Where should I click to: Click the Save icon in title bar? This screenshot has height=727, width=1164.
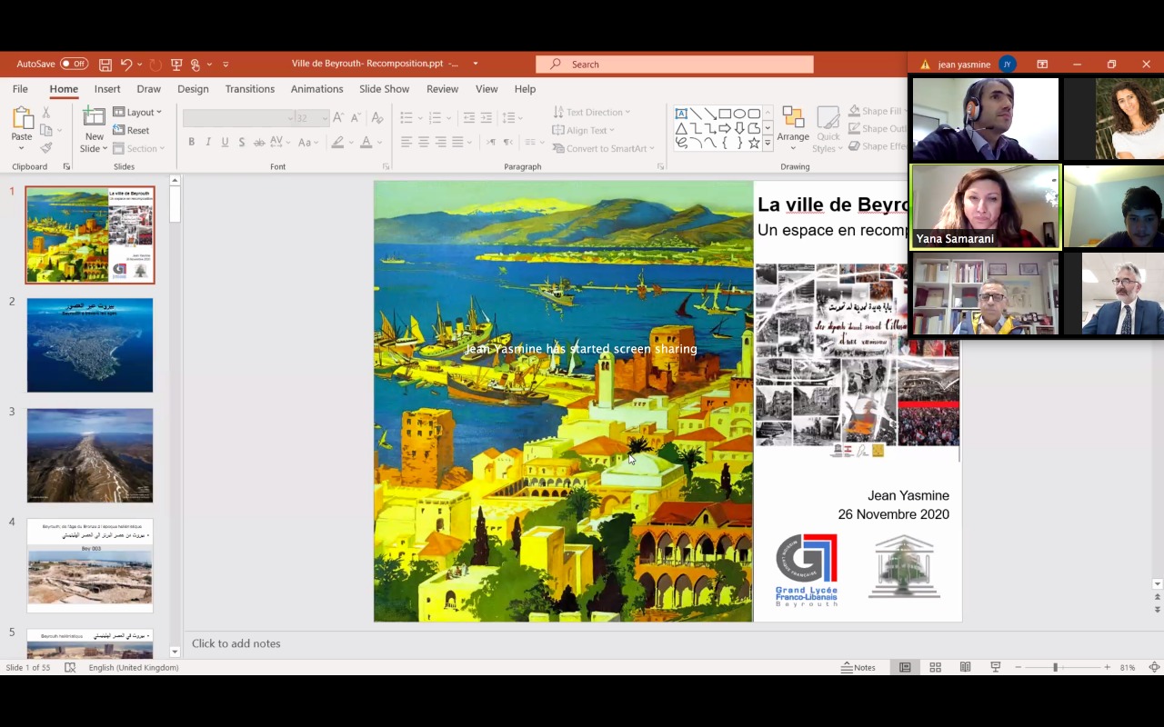click(105, 65)
